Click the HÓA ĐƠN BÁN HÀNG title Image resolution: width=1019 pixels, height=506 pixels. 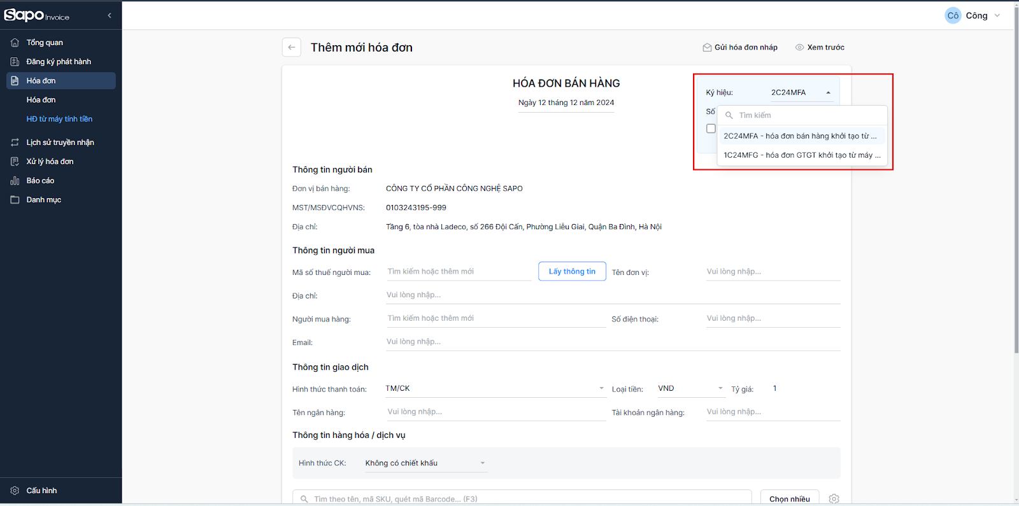click(566, 83)
